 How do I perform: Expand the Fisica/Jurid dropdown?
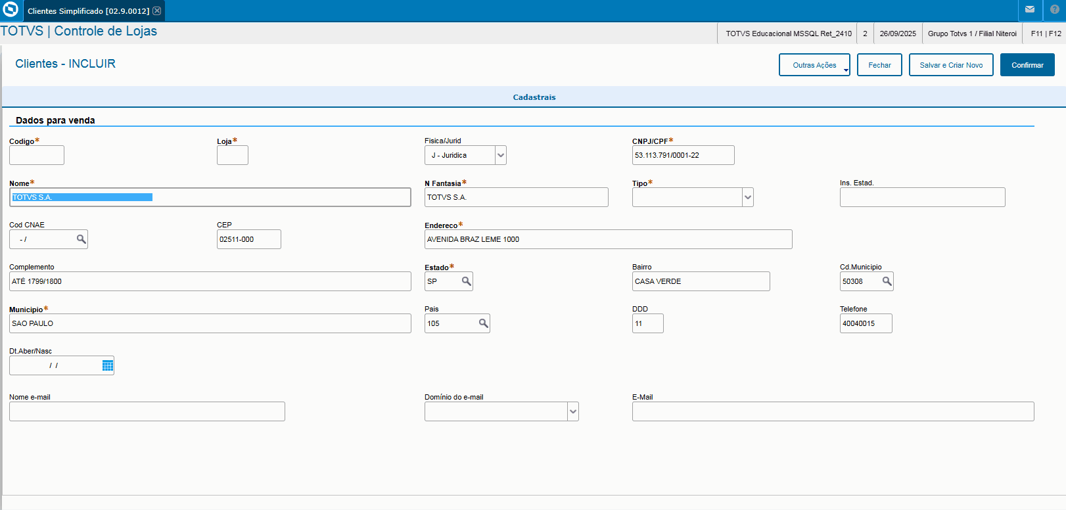coord(500,155)
